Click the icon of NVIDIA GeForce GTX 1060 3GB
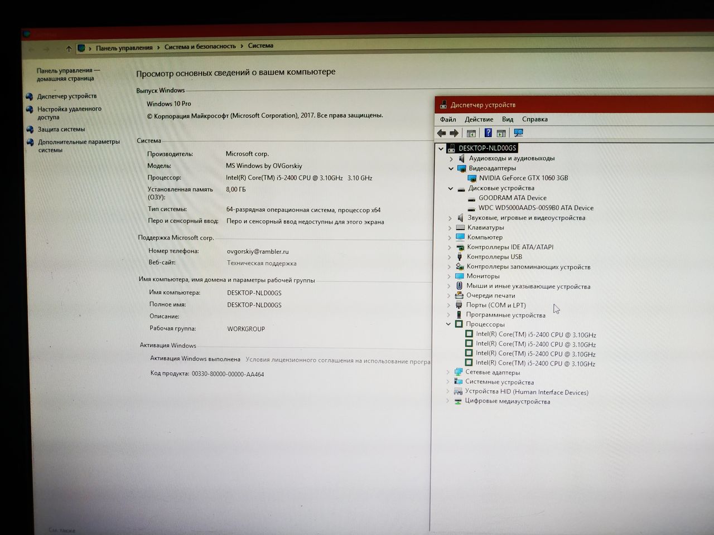Viewport: 714px width, 535px height. pyautogui.click(x=472, y=178)
